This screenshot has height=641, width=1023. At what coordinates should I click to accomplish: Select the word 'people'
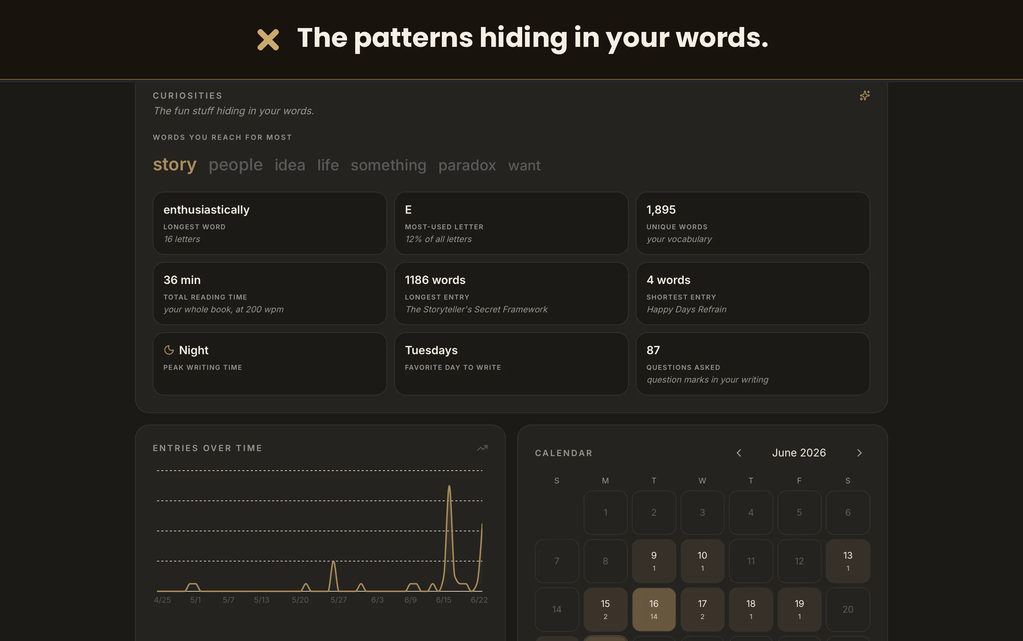[x=236, y=165]
